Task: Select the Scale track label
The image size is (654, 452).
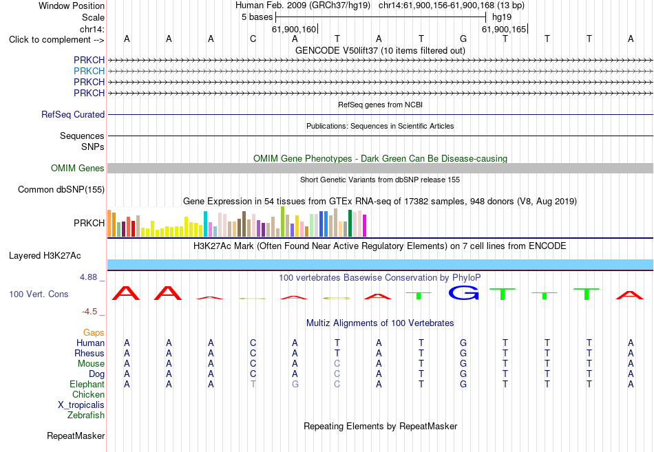Action: (93, 17)
